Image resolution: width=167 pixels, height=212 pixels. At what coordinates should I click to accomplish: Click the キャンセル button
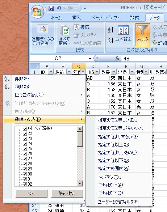click(67, 193)
